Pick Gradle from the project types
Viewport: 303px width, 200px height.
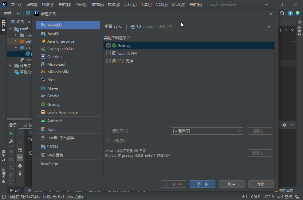[68, 96]
